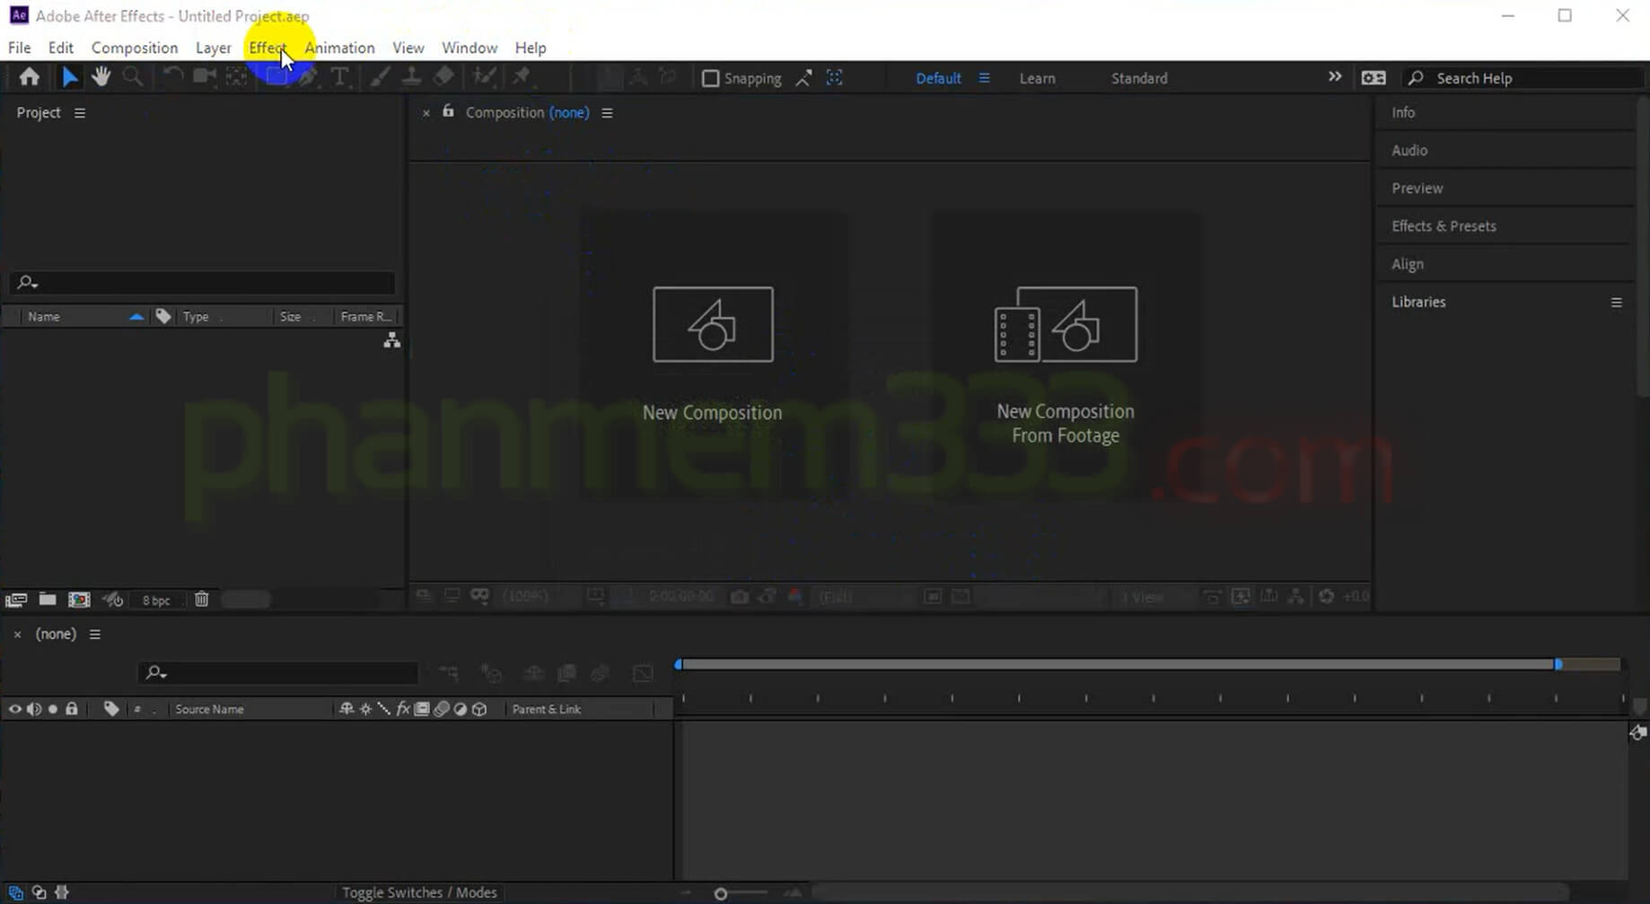Adjust the timeline zoom slider handle

tap(720, 894)
